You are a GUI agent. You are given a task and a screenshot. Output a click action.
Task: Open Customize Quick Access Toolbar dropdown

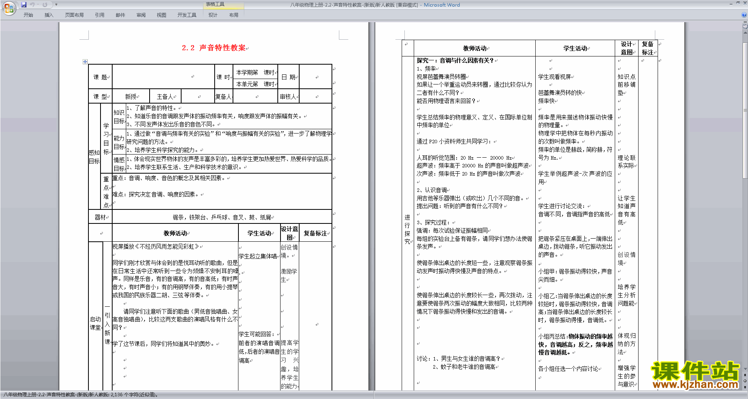pyautogui.click(x=56, y=5)
